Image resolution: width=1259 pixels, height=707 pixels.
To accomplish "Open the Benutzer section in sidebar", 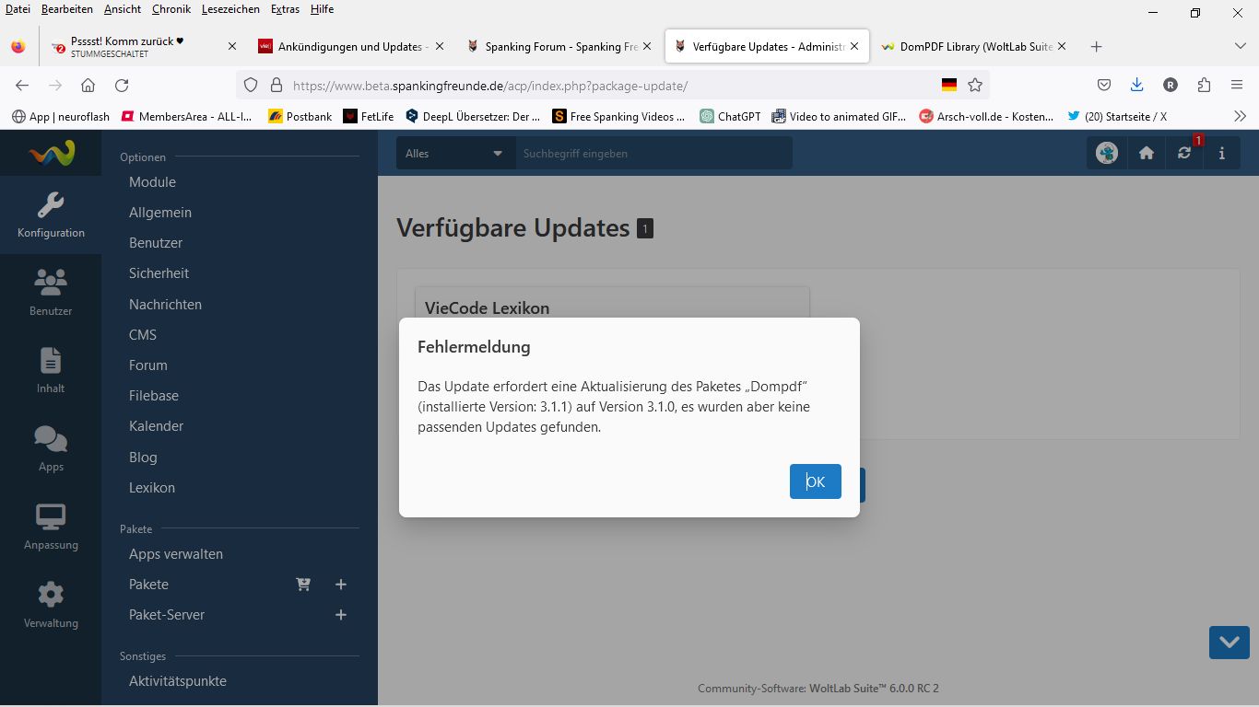I will (51, 292).
